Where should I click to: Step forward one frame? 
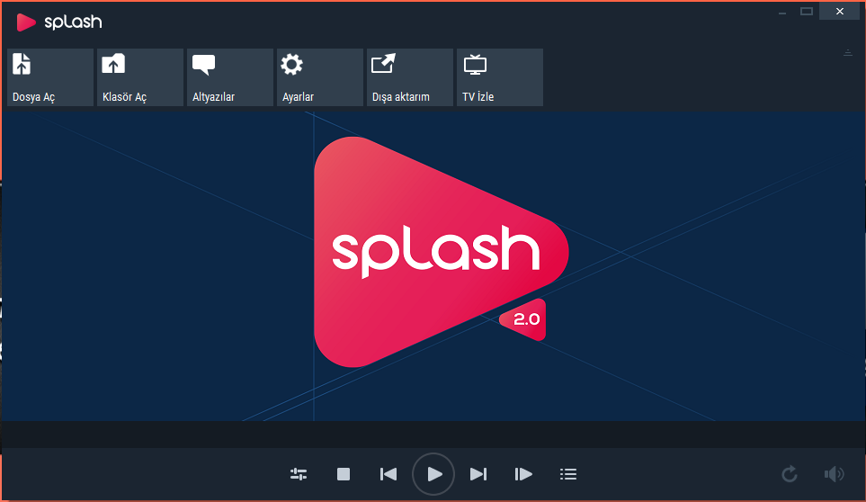pyautogui.click(x=523, y=474)
